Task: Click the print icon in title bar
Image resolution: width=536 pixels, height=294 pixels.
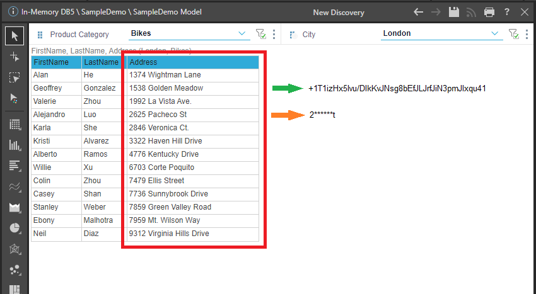Action: pos(489,12)
